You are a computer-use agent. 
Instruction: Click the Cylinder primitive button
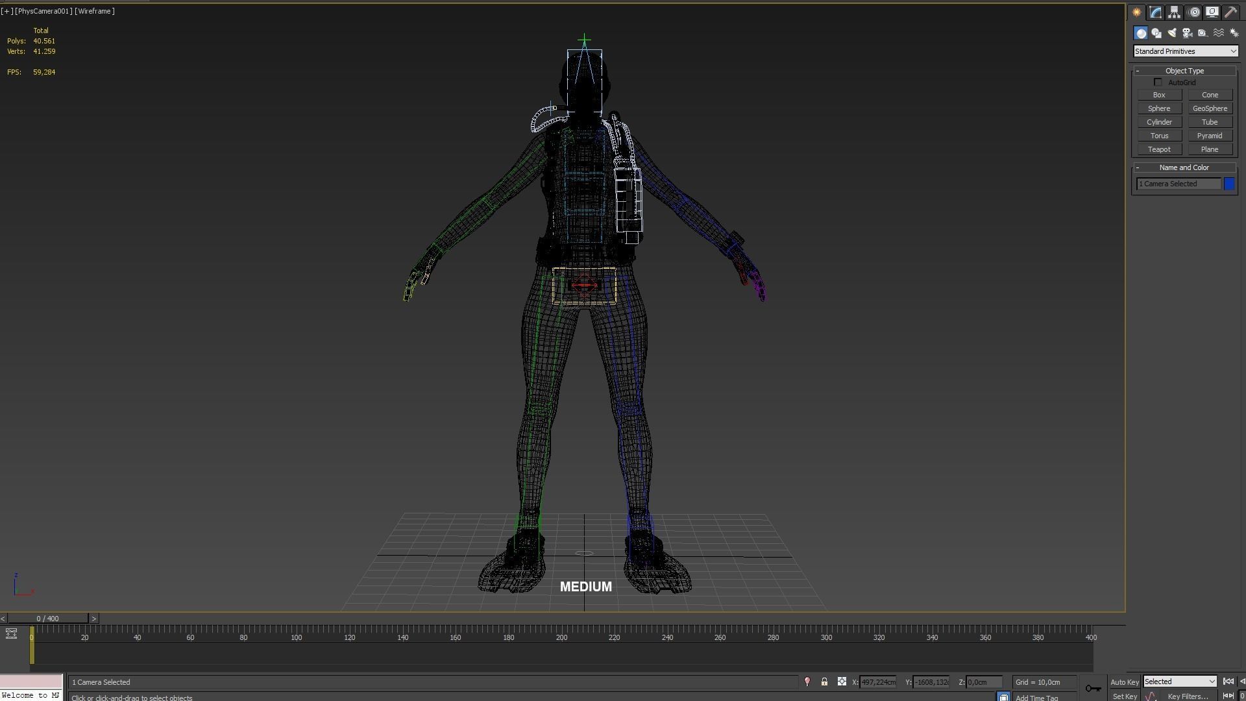(1159, 122)
